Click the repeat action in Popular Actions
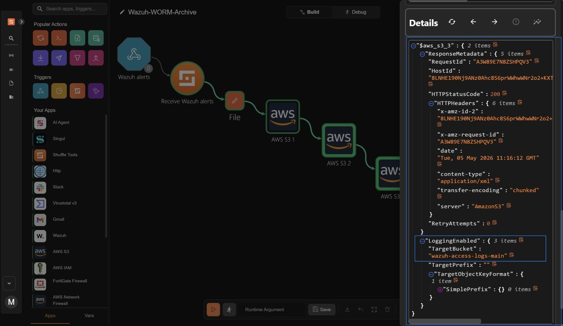 (x=40, y=38)
